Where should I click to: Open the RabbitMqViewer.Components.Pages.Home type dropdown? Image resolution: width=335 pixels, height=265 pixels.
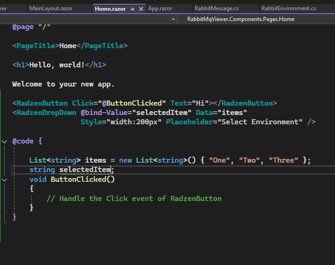pyautogui.click(x=241, y=19)
